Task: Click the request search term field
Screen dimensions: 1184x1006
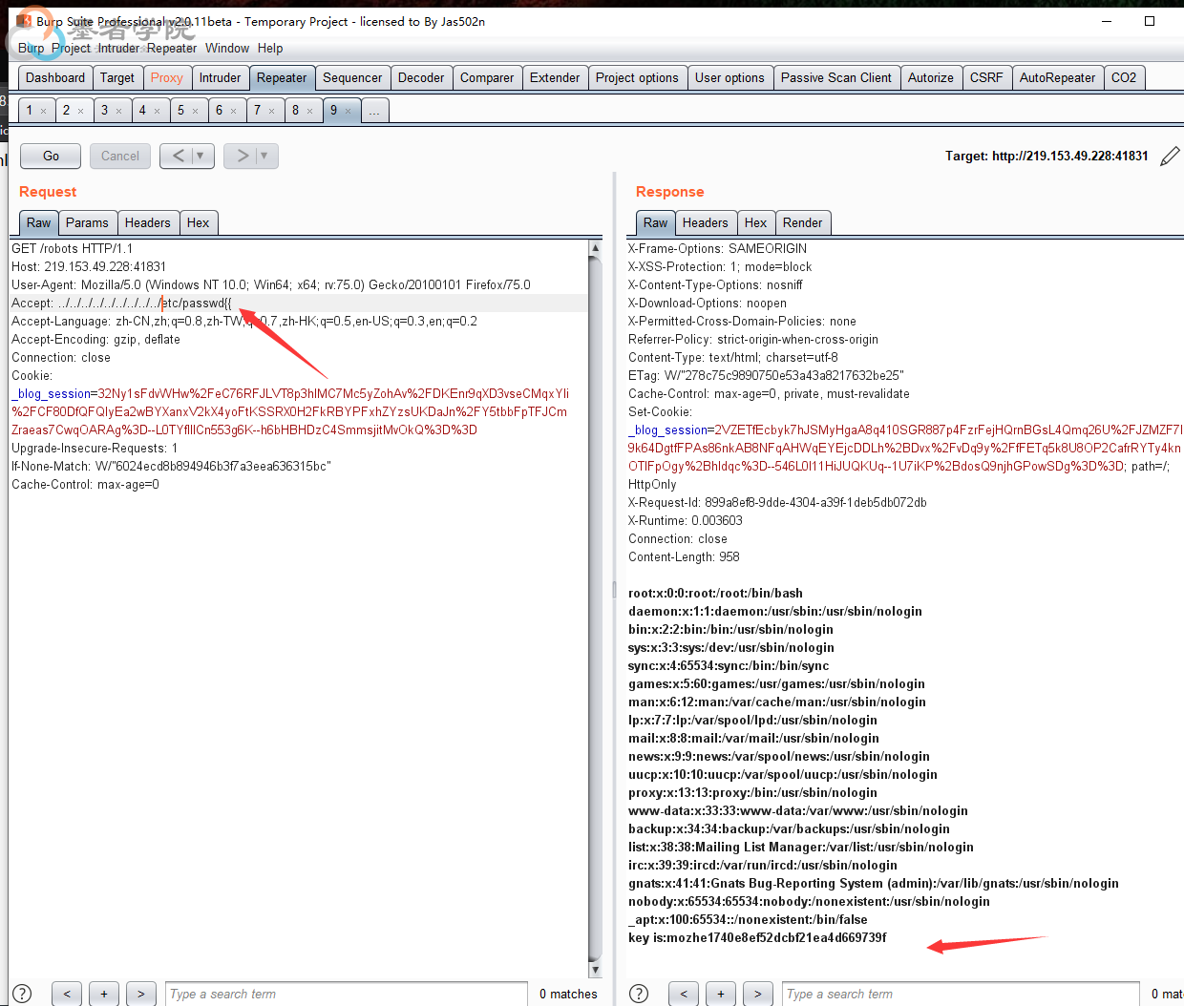Action: [x=346, y=994]
